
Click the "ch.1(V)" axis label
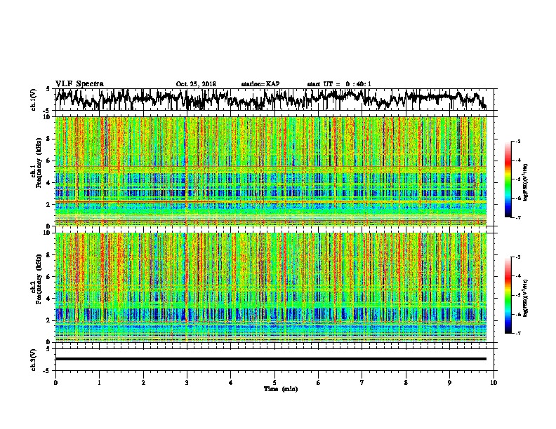[33, 100]
